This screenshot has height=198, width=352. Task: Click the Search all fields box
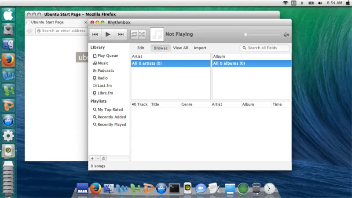click(265, 48)
